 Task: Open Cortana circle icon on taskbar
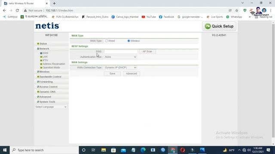(x=84, y=150)
